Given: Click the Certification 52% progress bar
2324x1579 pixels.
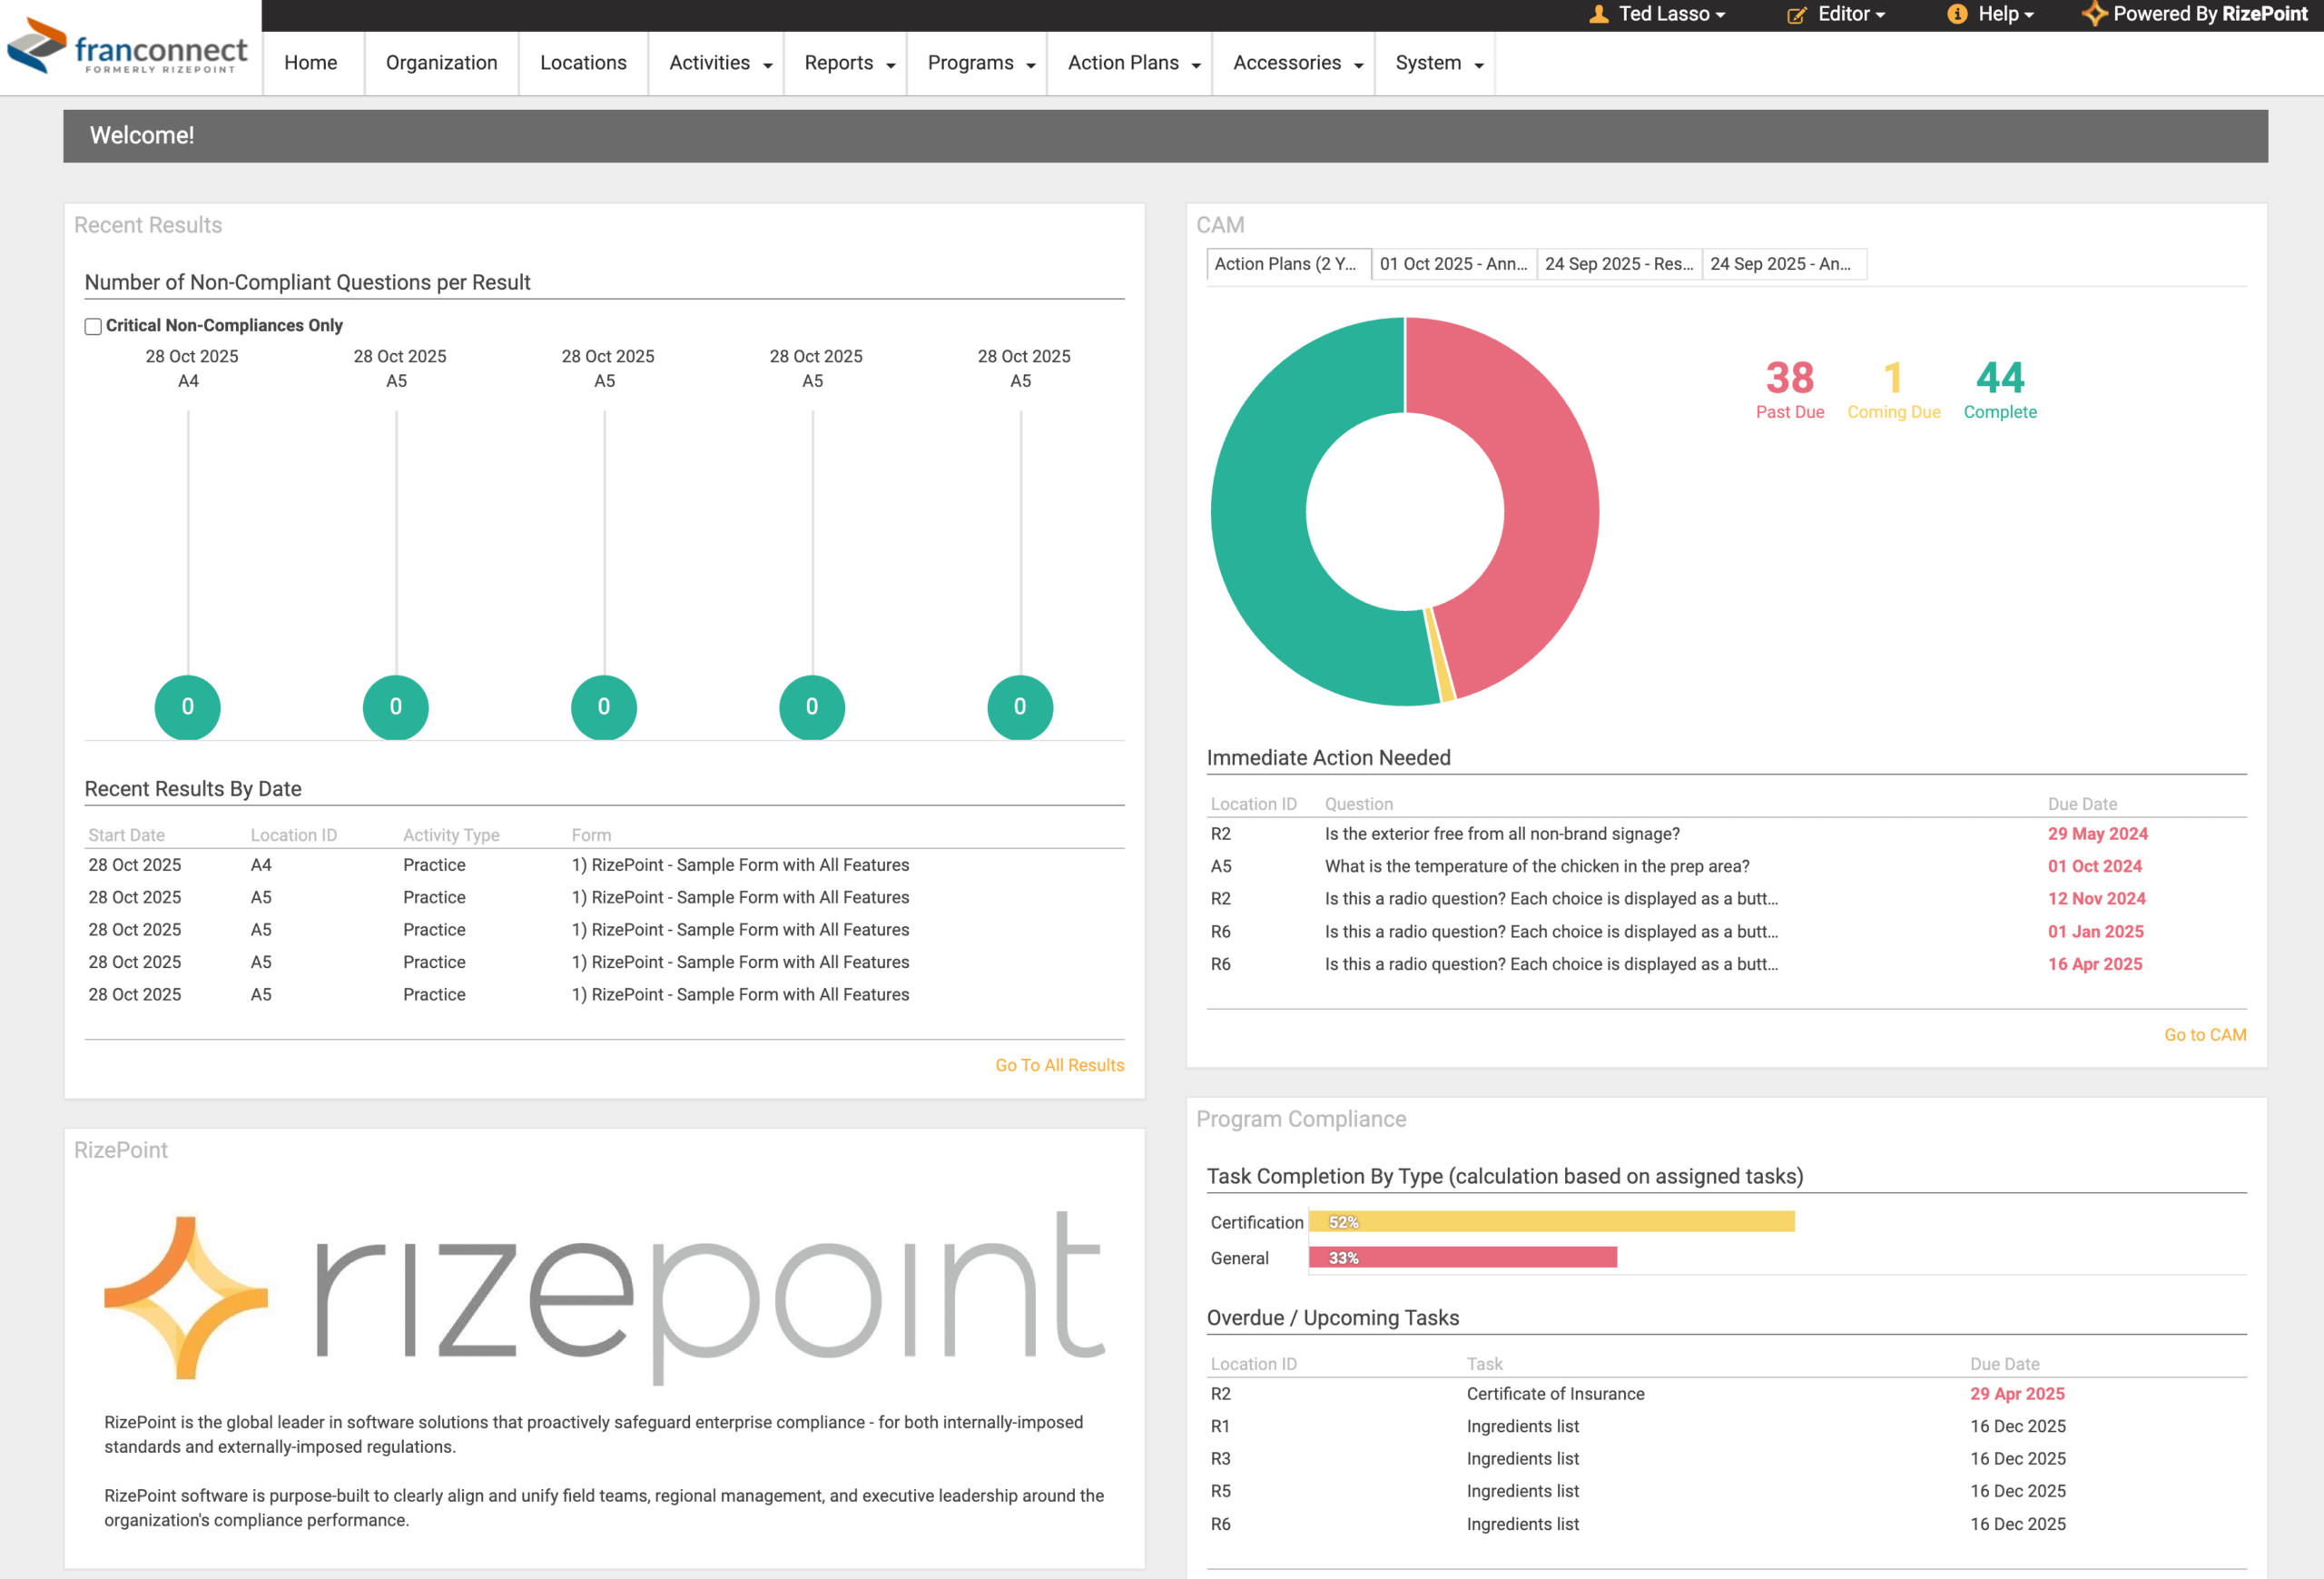Looking at the screenshot, I should pyautogui.click(x=1551, y=1221).
